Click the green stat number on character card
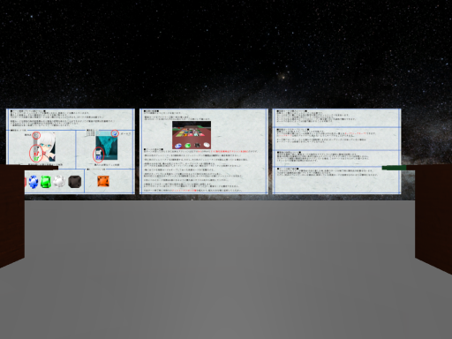The height and width of the screenshot is (339, 452). point(35,159)
